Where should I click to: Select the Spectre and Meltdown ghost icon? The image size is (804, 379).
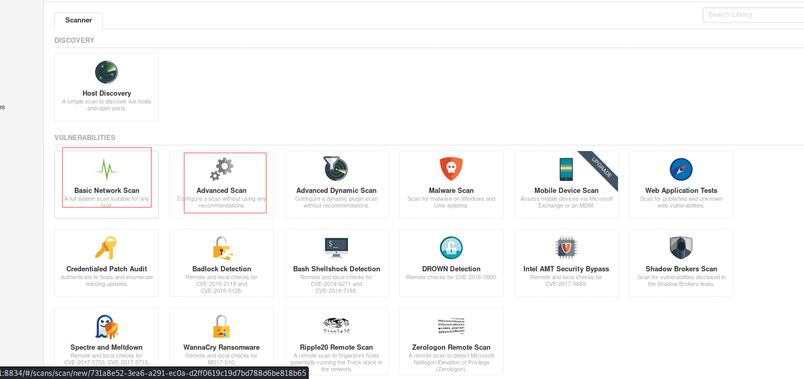[x=107, y=326]
